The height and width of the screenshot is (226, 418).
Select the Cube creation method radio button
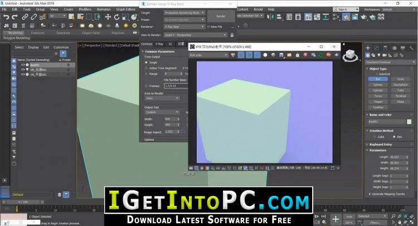click(x=375, y=137)
